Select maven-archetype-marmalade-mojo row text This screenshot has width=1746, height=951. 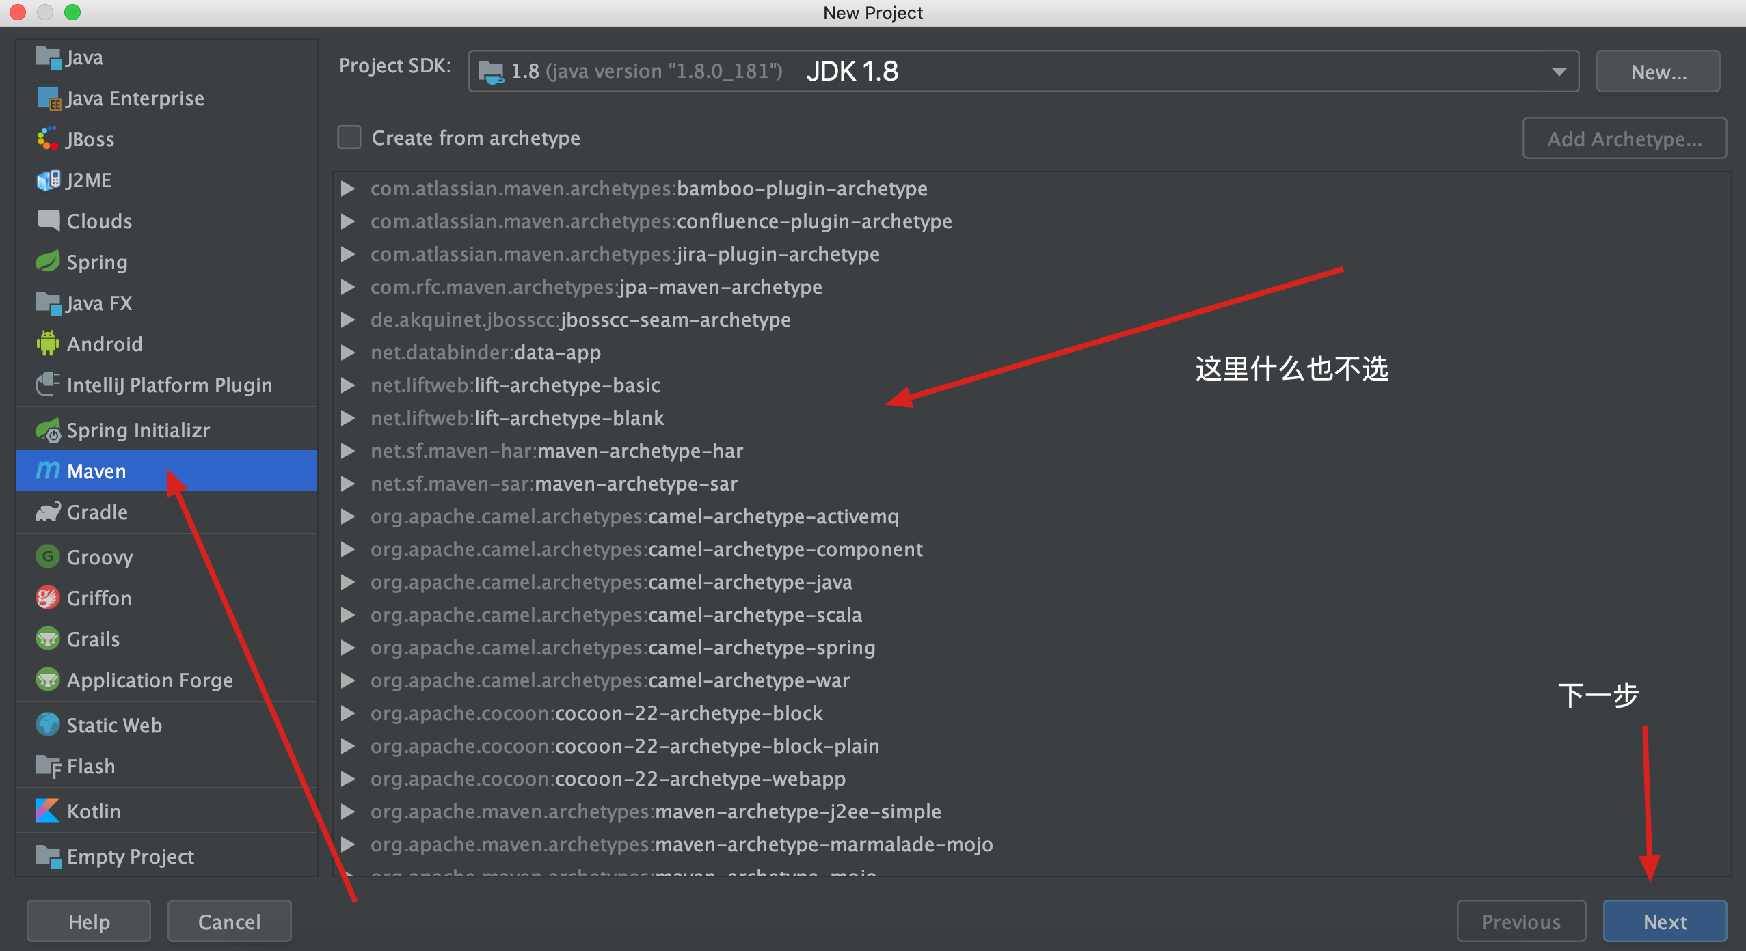(x=682, y=844)
